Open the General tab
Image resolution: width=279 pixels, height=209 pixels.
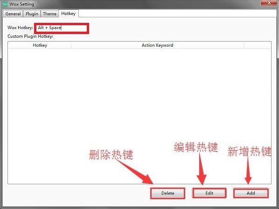click(13, 14)
